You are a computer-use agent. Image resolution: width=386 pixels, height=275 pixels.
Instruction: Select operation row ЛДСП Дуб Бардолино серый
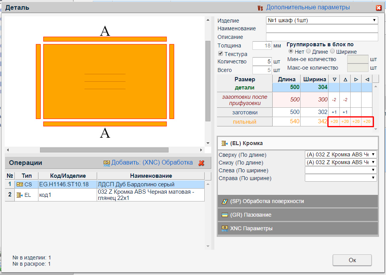point(104,184)
